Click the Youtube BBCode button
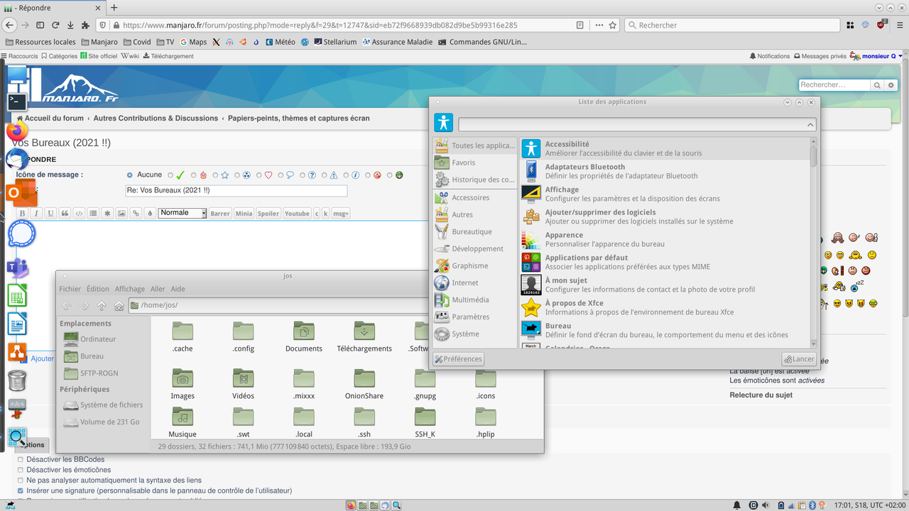The image size is (909, 511). click(x=297, y=213)
